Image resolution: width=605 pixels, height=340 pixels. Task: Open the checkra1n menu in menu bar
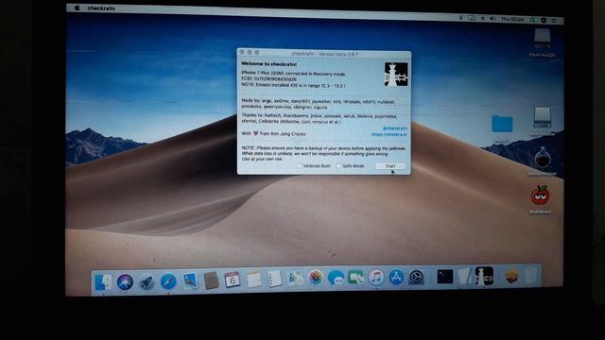click(x=101, y=8)
